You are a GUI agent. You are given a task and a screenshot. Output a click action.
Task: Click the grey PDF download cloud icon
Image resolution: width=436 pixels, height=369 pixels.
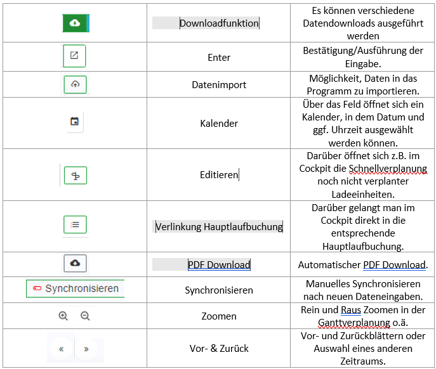click(x=75, y=263)
